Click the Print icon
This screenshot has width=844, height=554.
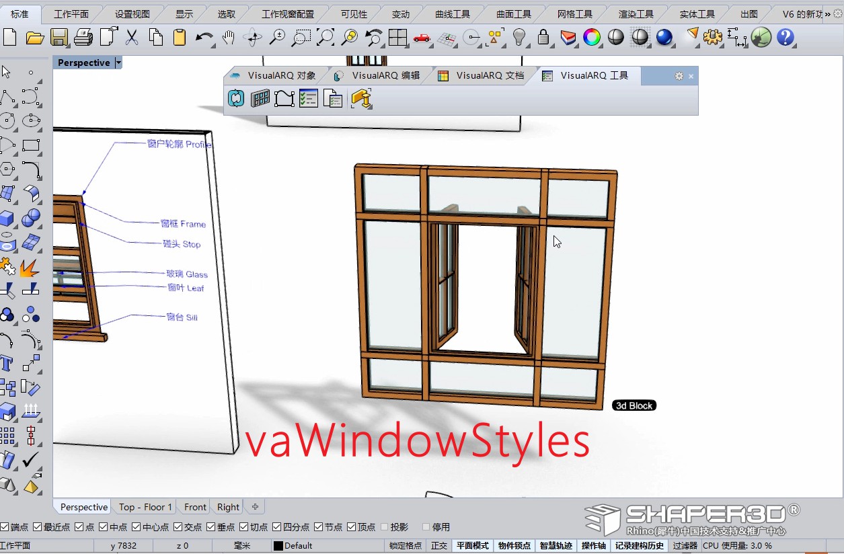pos(83,37)
